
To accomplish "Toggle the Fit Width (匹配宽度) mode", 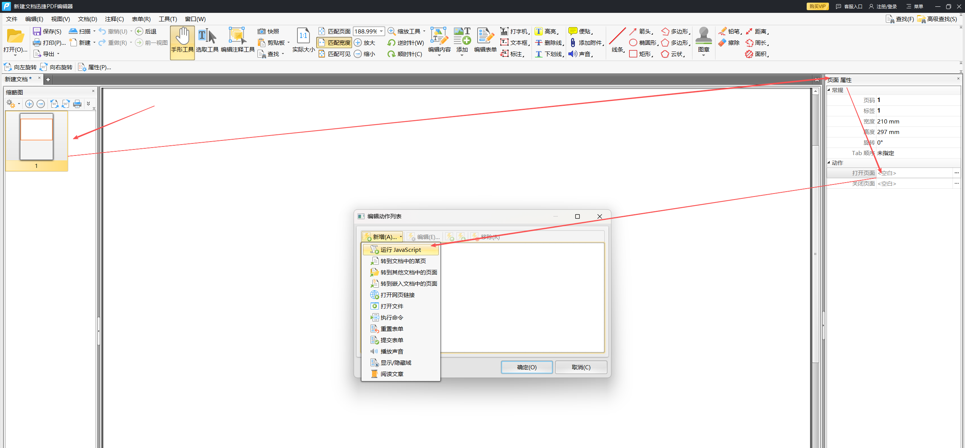I will tap(334, 43).
